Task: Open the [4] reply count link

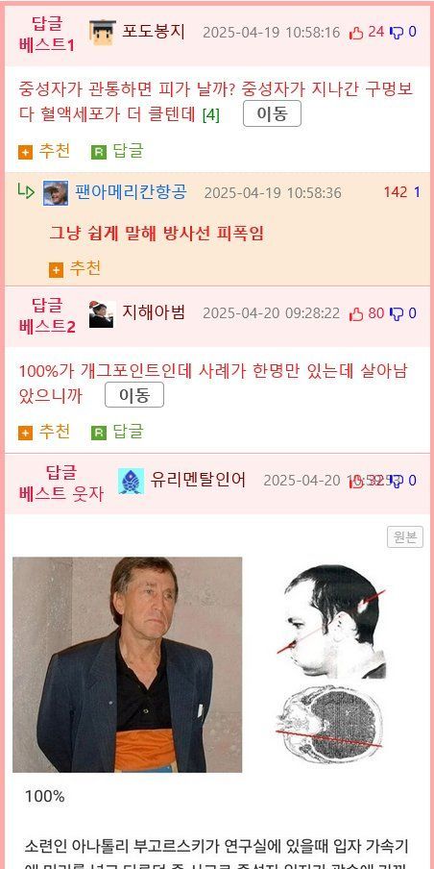Action: coord(211,115)
